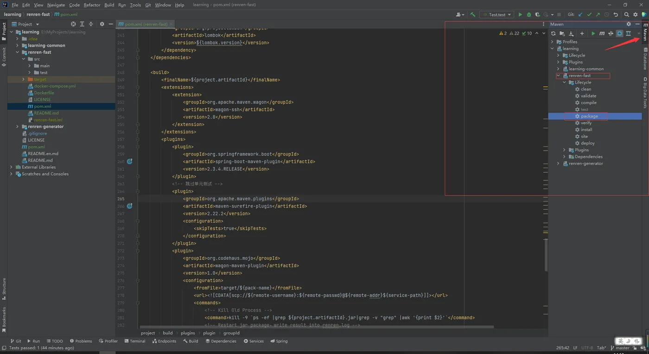This screenshot has height=354, width=649.
Task: Execute Maven Goal m icon
Action: 602,33
